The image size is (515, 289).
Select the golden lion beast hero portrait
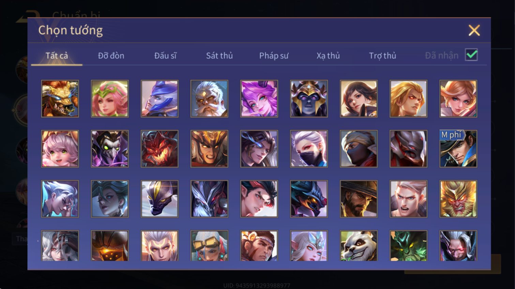[60, 99]
